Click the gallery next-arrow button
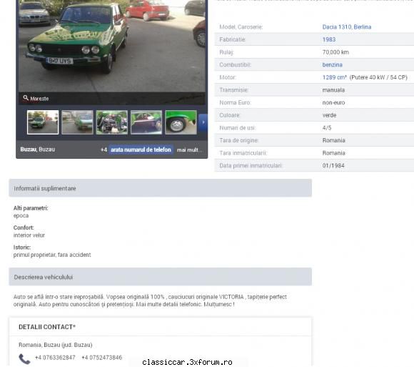This screenshot has width=414, height=367. [x=203, y=122]
